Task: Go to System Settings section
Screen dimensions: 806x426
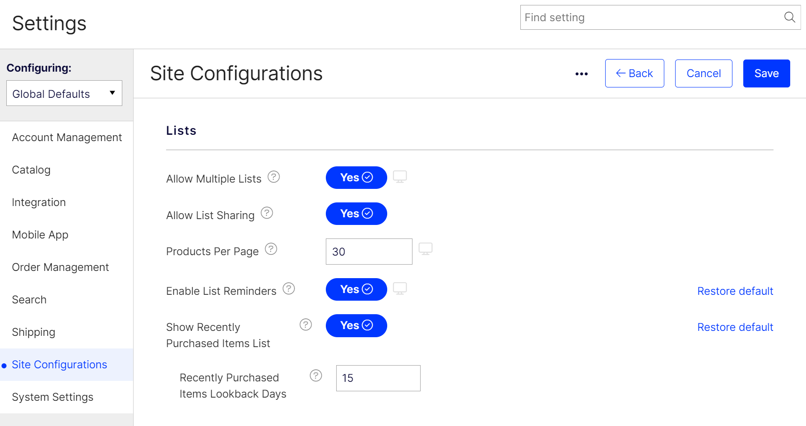Action: 52,397
